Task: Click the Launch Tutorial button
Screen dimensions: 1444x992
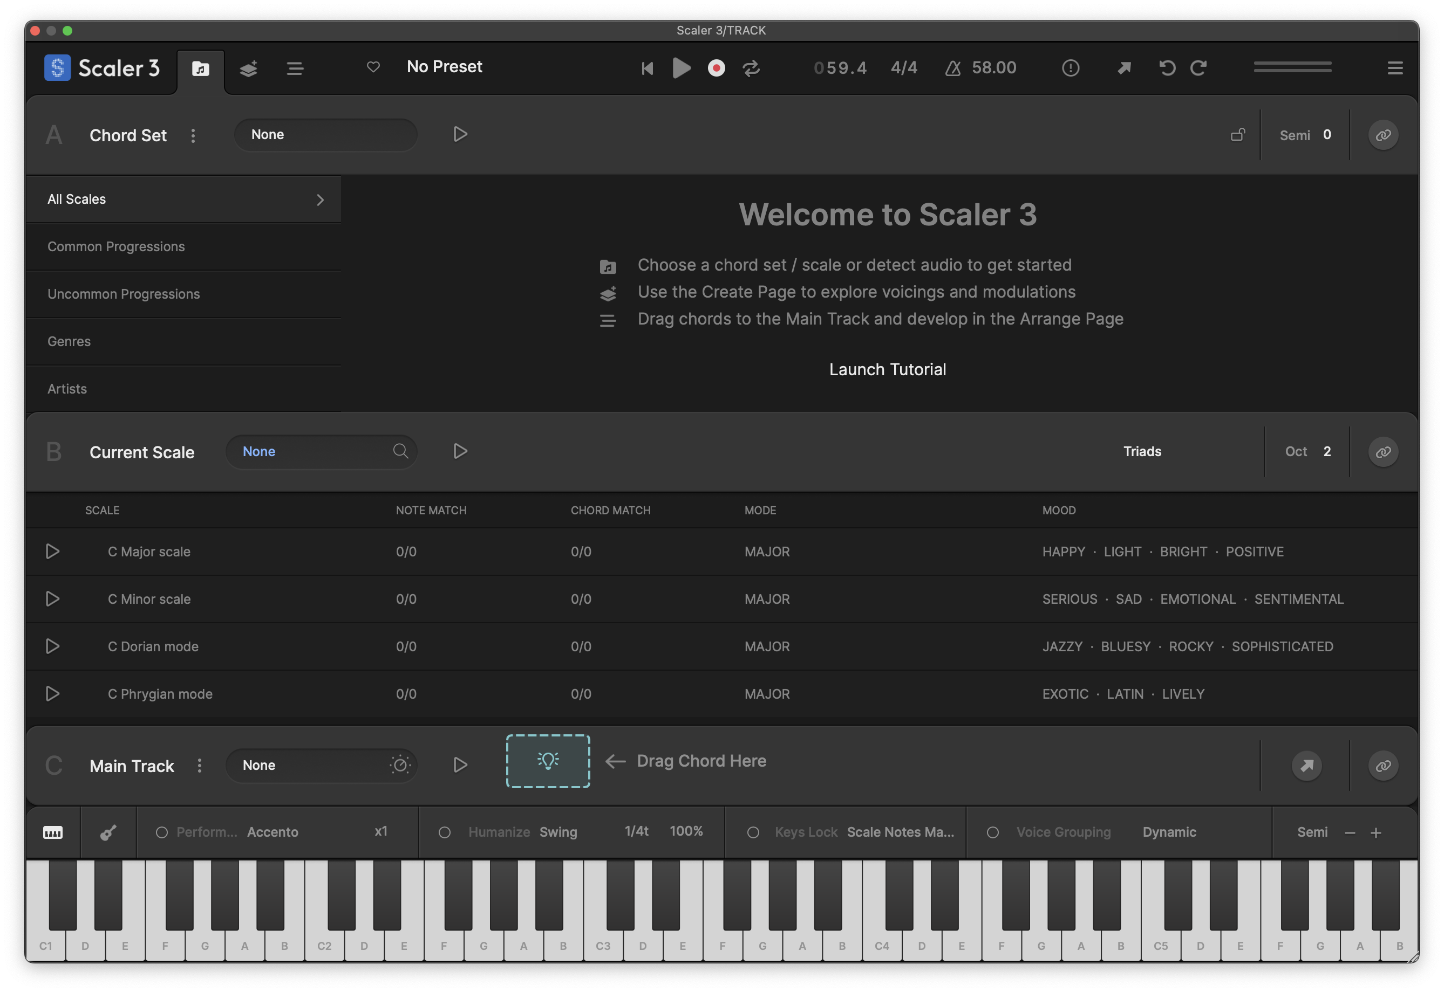Action: click(887, 369)
